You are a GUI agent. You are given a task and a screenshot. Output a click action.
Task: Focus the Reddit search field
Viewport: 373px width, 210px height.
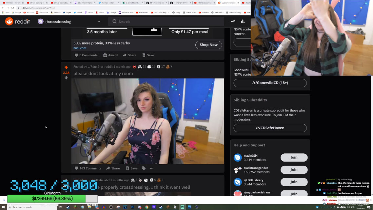(166, 22)
